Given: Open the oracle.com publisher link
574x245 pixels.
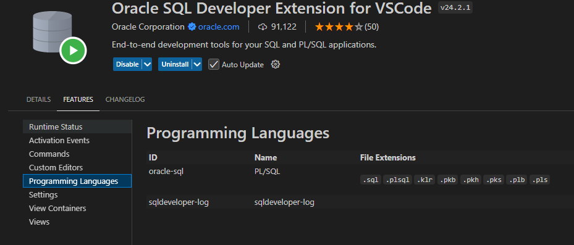Looking at the screenshot, I should (x=219, y=27).
